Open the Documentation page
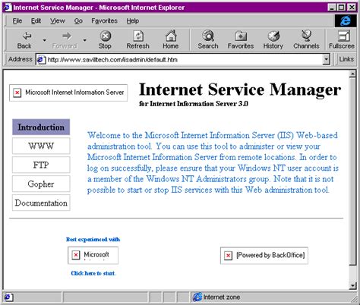The image size is (360, 305). click(x=41, y=203)
